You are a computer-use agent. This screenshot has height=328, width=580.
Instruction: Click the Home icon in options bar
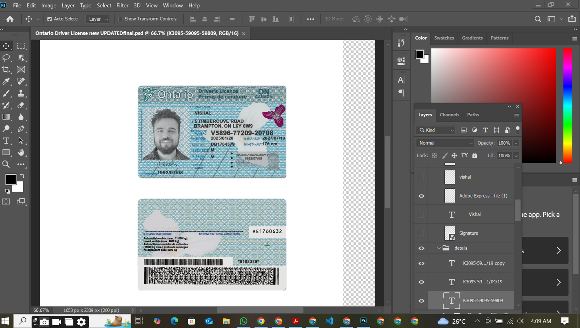point(10,19)
